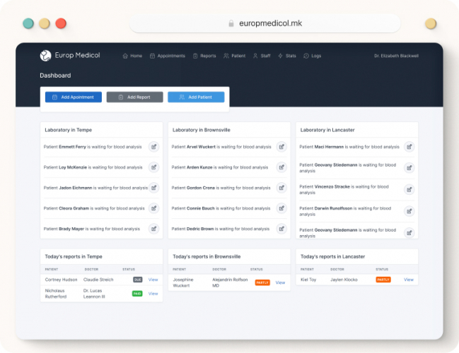
Task: Open the Appointments menu item
Action: (x=168, y=56)
